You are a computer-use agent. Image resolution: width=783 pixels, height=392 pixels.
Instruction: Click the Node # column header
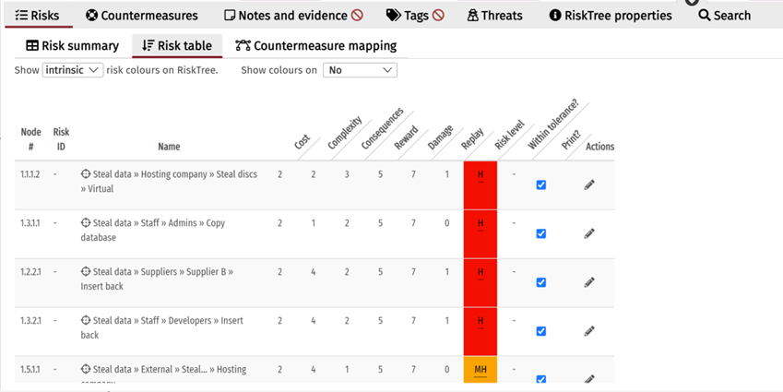[x=30, y=139]
